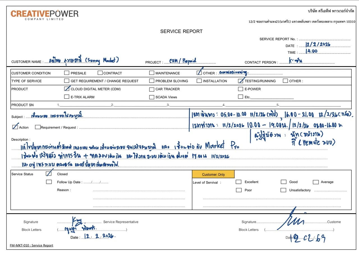Image resolution: width=359 pixels, height=253 pixels.
Task: Click the yellow Customer Only label
Action: [213, 174]
